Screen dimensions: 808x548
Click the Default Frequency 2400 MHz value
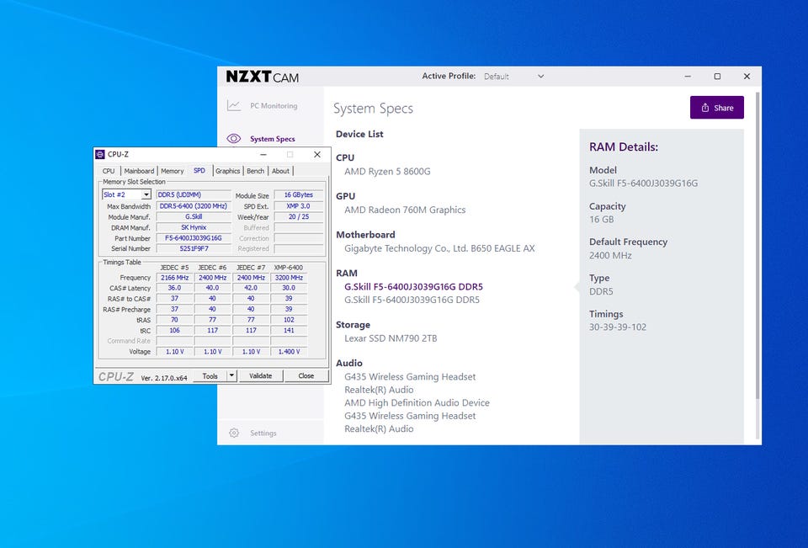610,255
